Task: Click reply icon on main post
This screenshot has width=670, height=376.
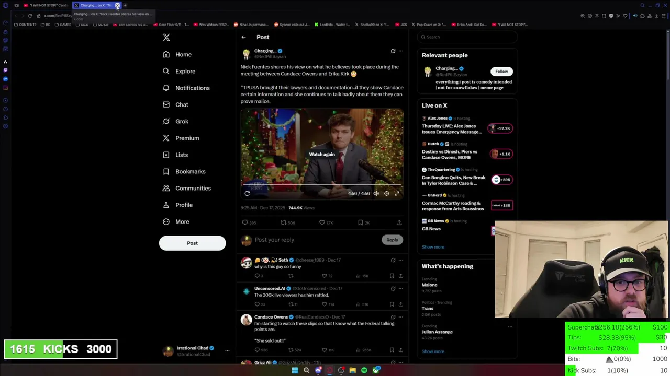Action: point(245,222)
